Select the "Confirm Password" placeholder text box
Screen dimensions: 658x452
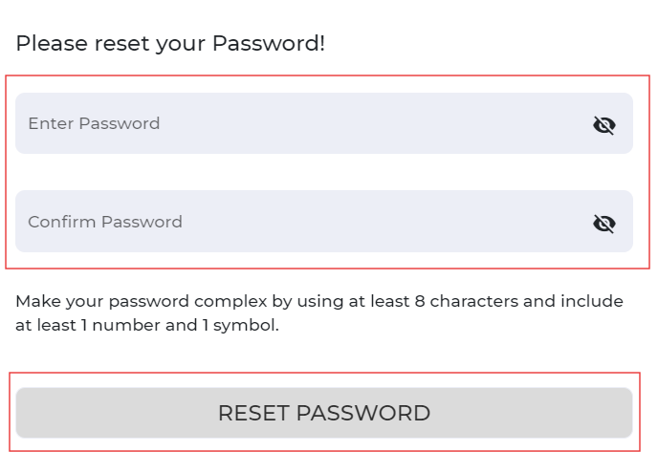(324, 222)
